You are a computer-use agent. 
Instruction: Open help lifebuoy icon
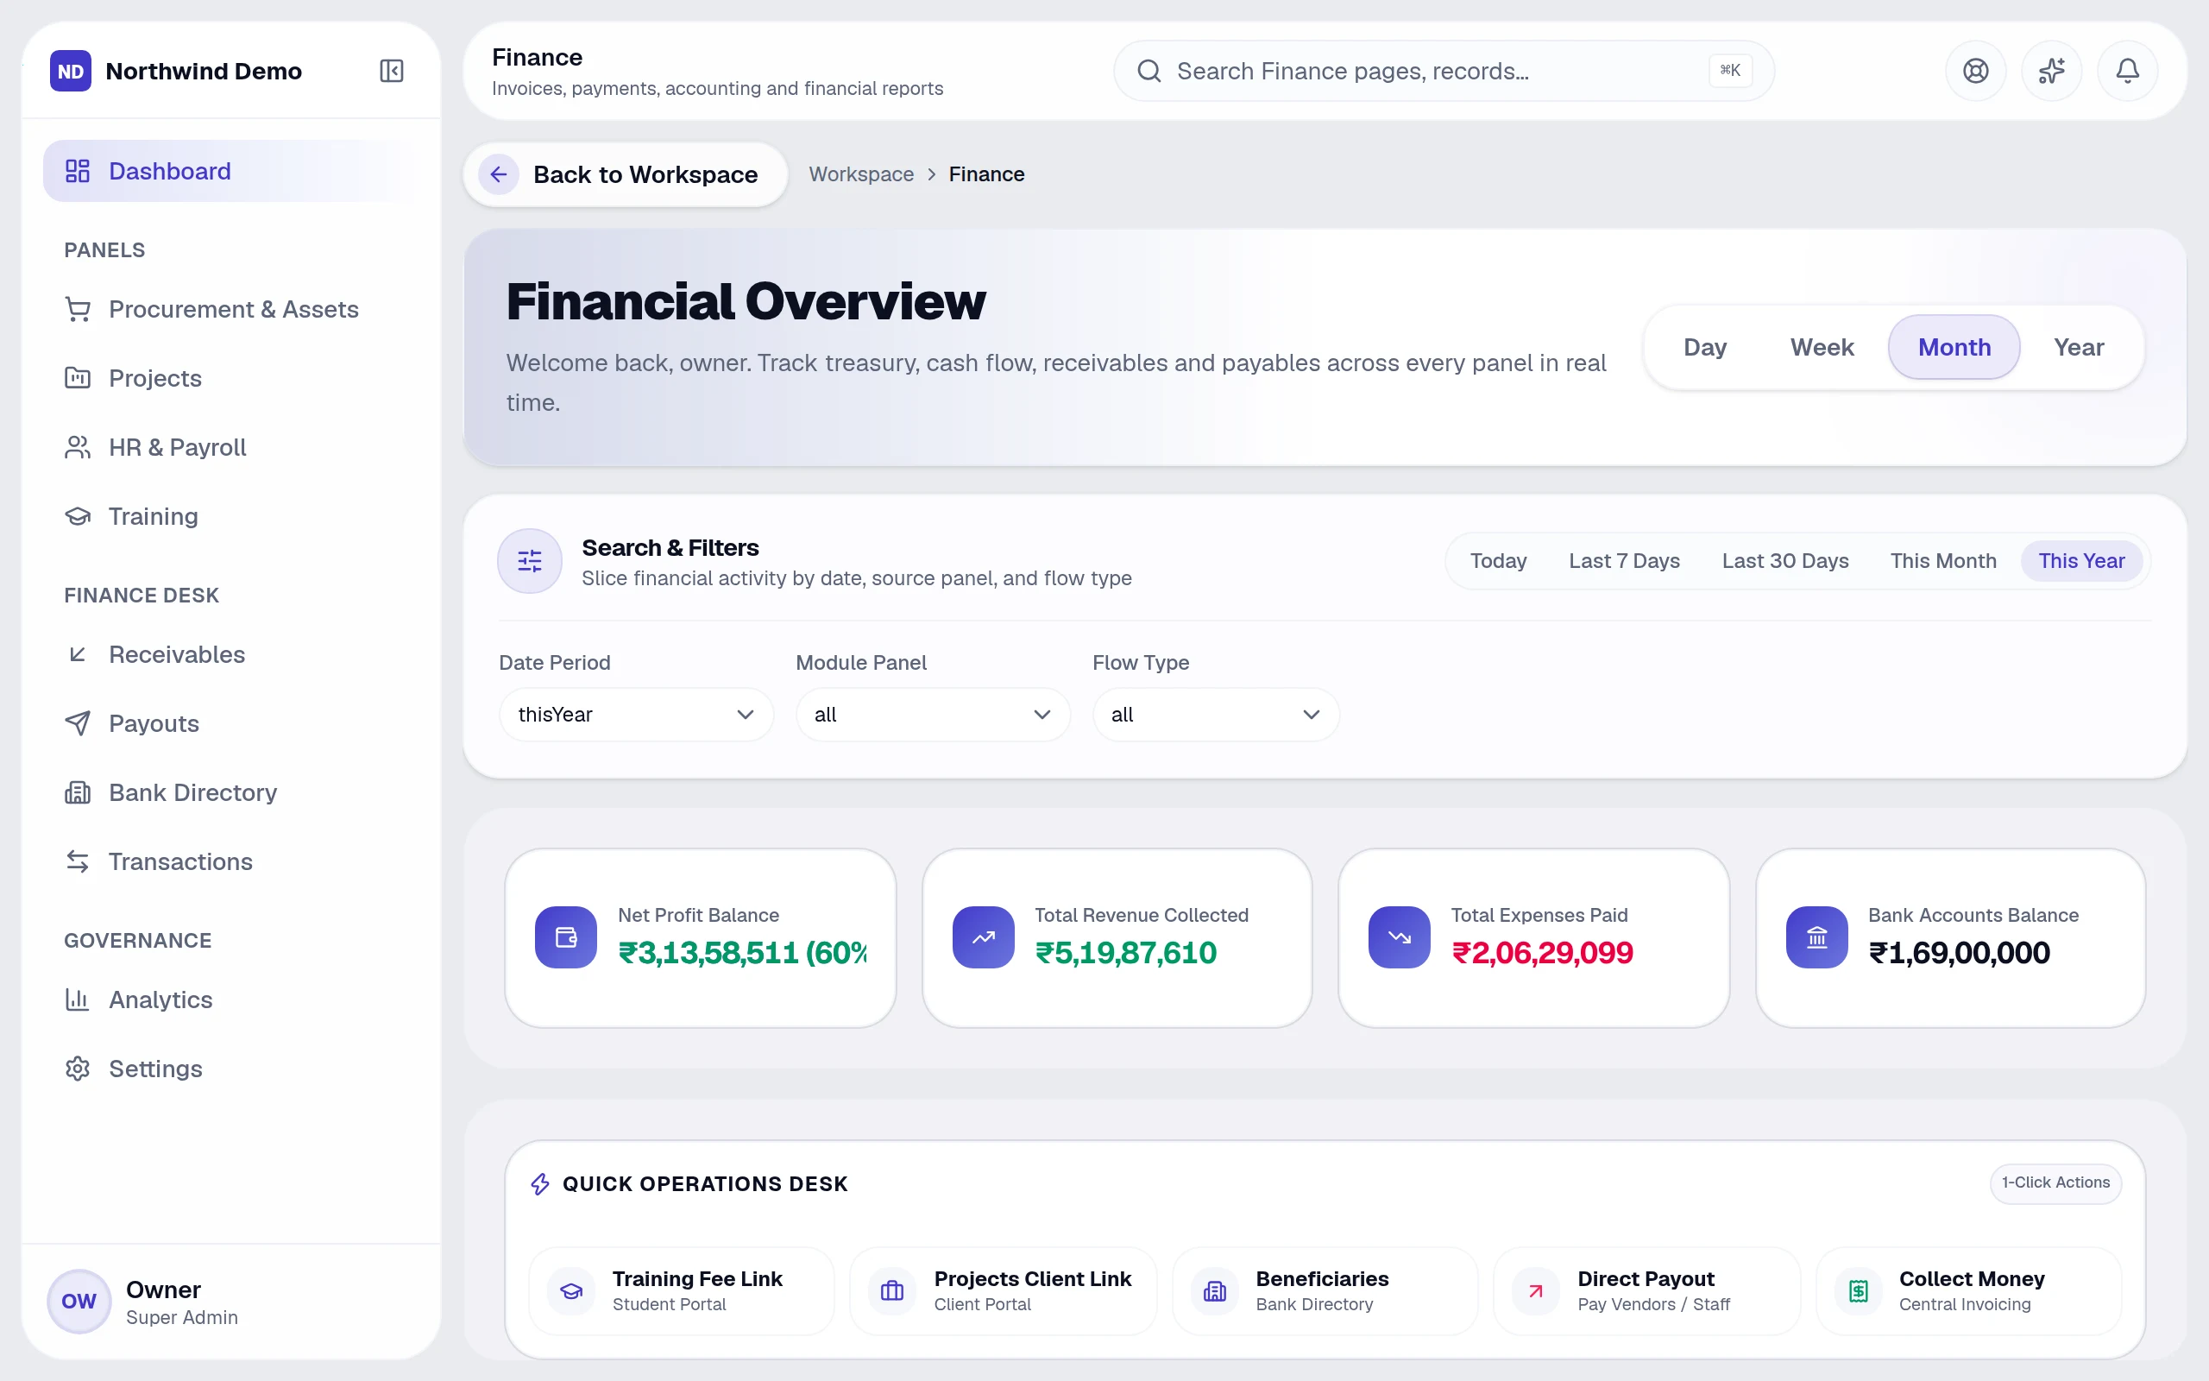(x=1975, y=70)
